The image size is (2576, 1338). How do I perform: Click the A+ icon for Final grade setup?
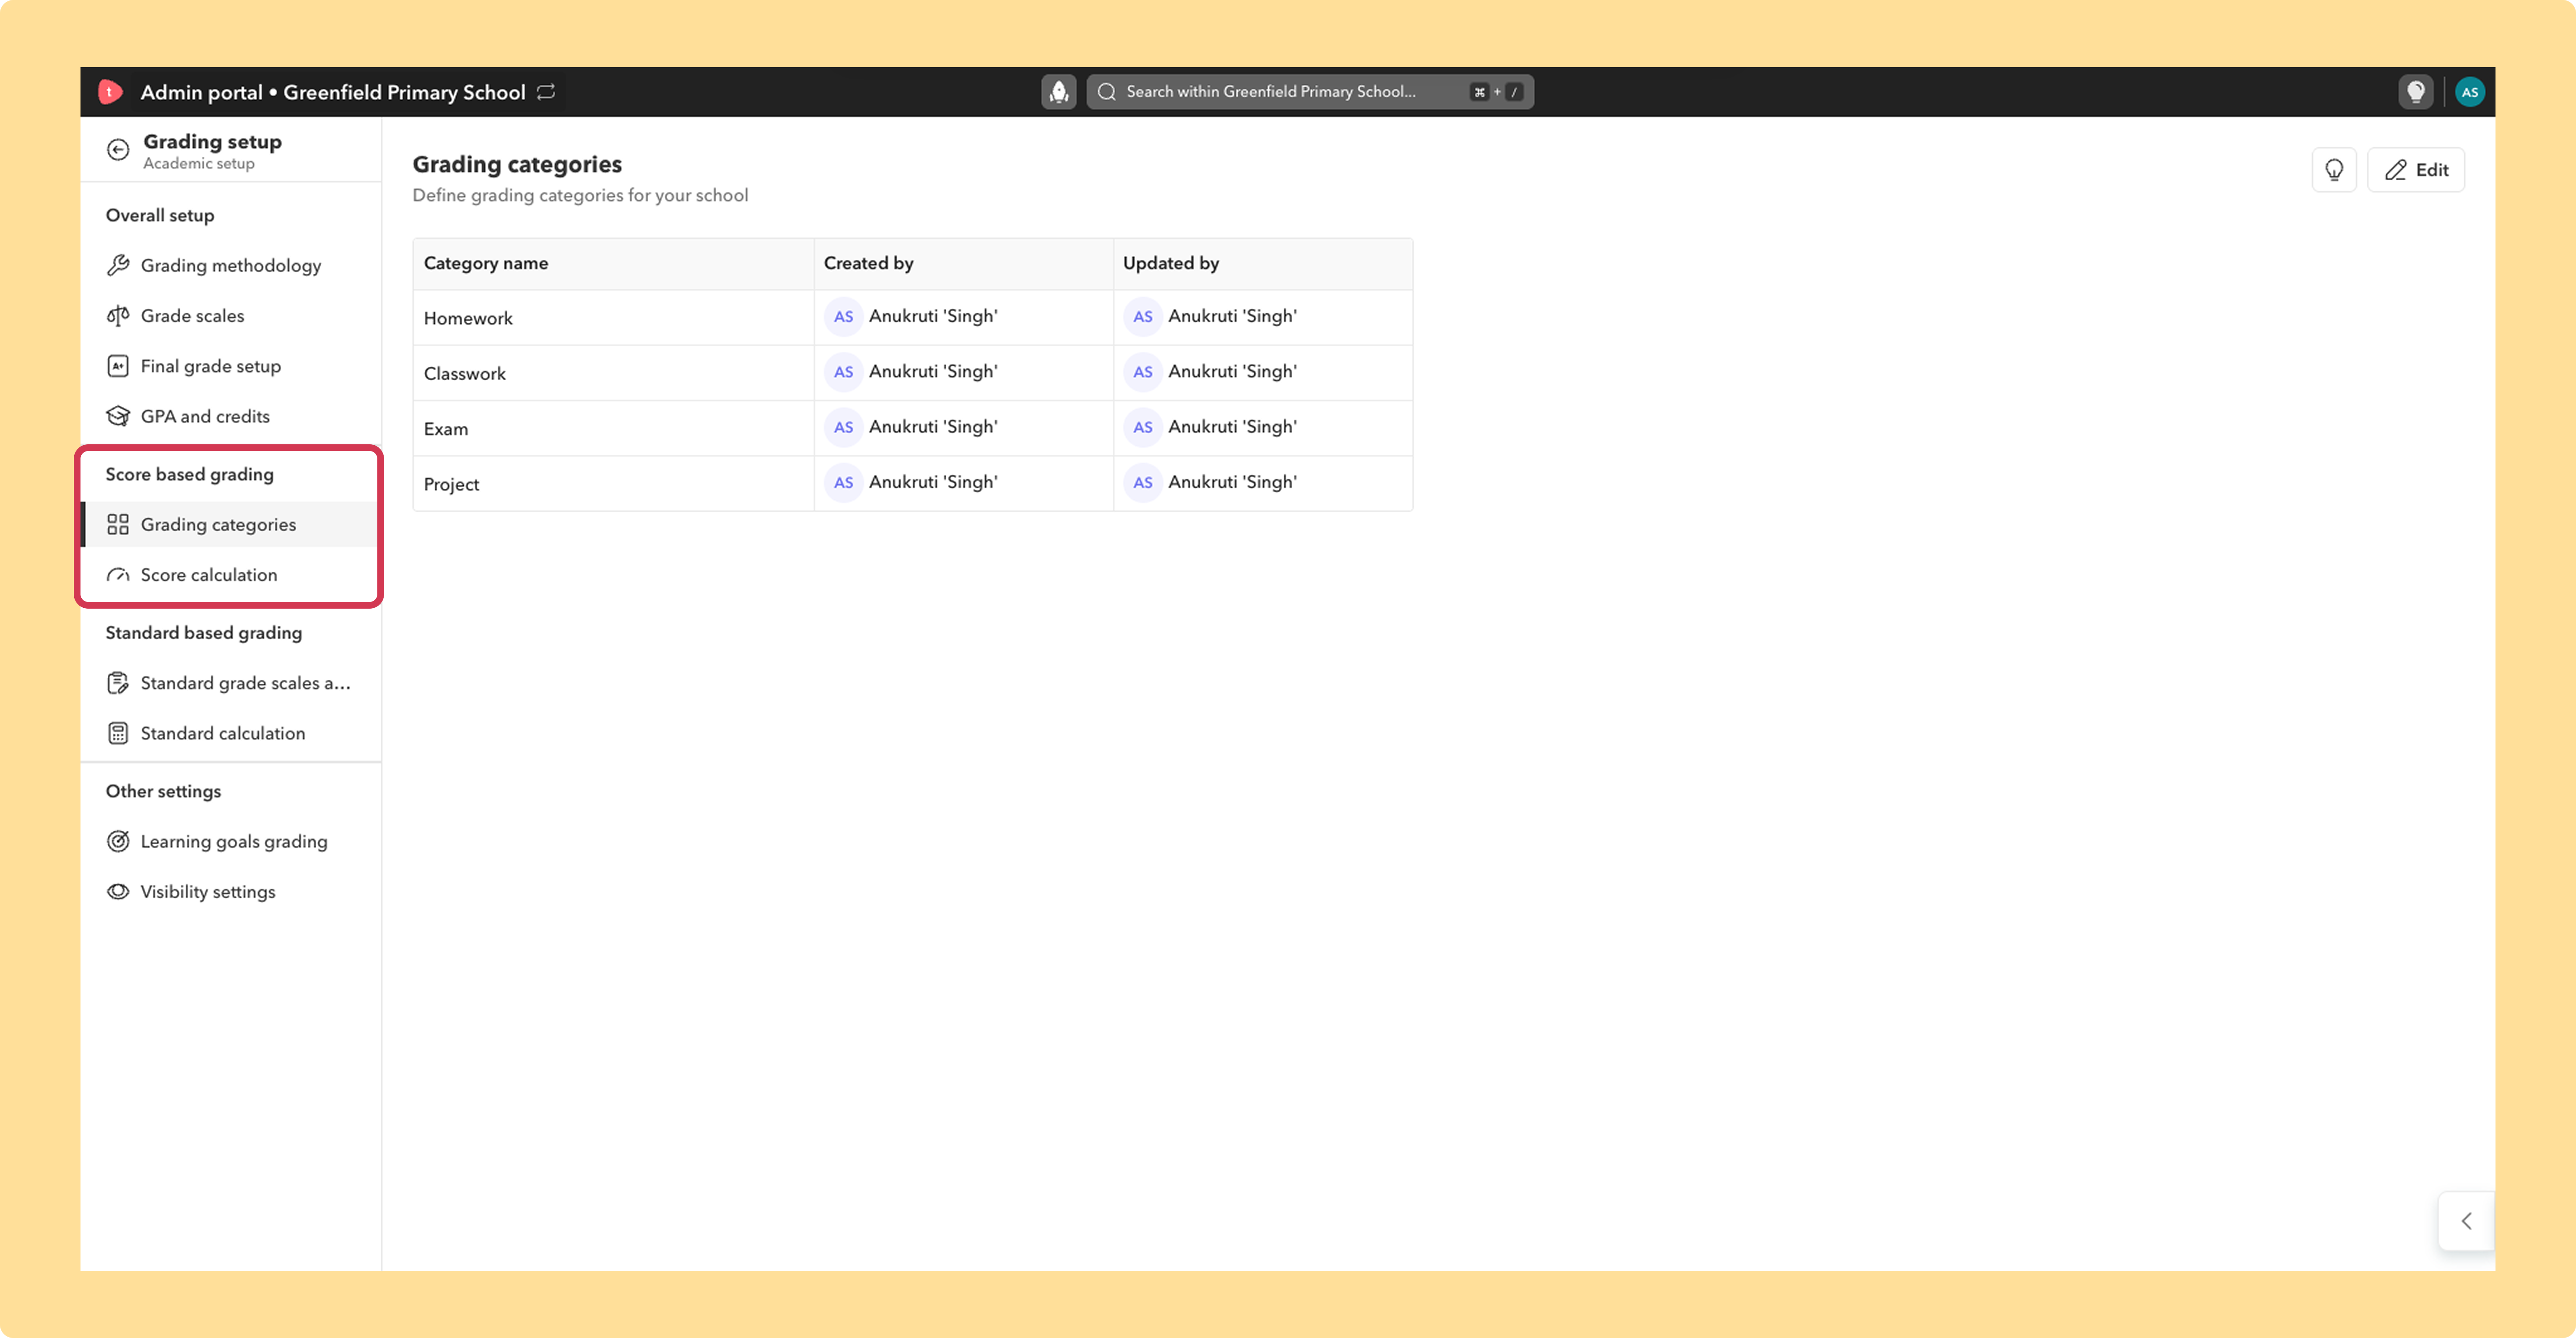pos(118,366)
